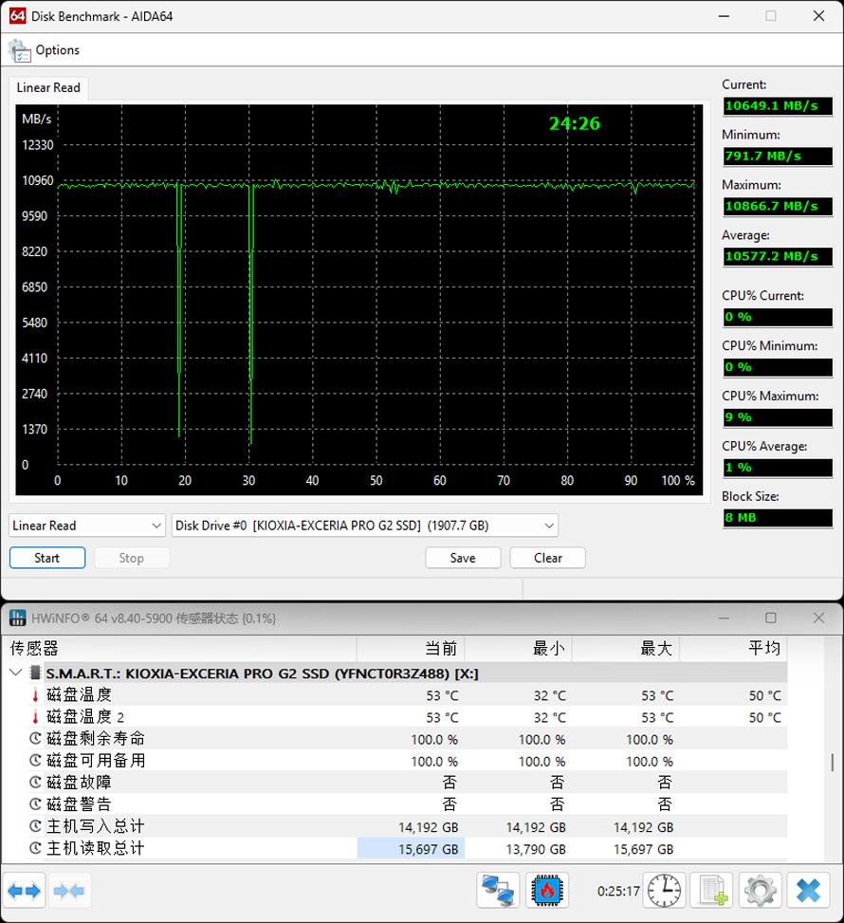The image size is (844, 923).
Task: Click the expand columns blue arrows icon
Action: 24,891
